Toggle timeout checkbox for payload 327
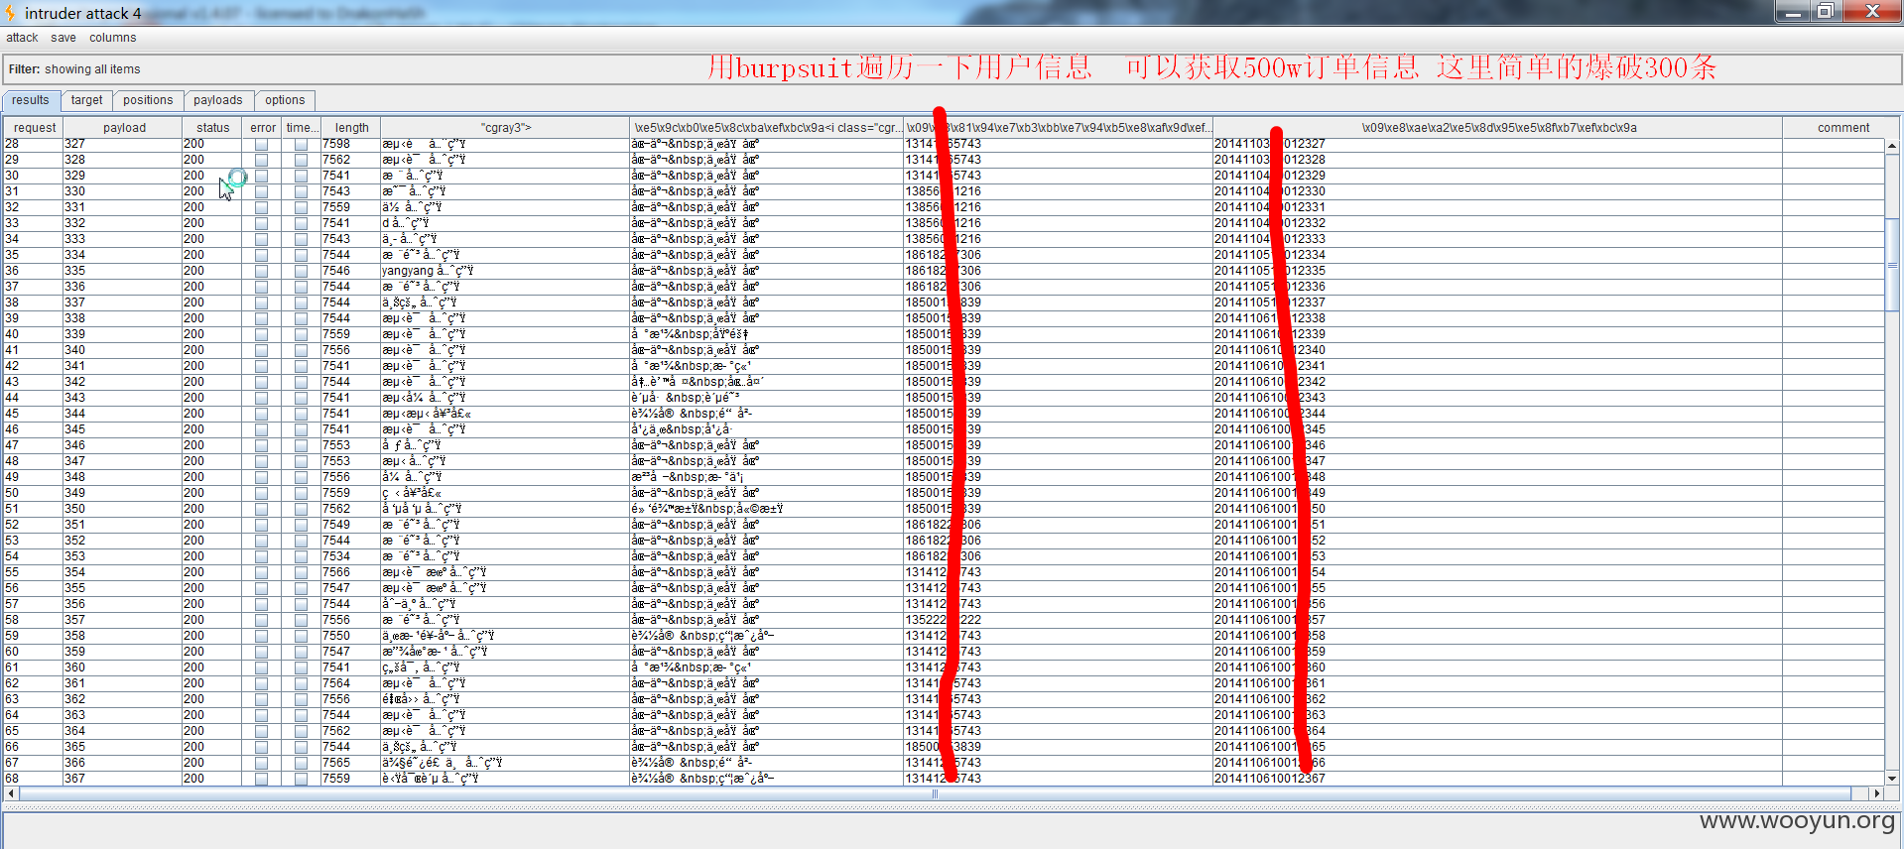This screenshot has height=849, width=1904. point(301,145)
